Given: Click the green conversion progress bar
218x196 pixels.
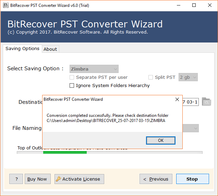Looking at the screenshot, I should pos(65,152).
